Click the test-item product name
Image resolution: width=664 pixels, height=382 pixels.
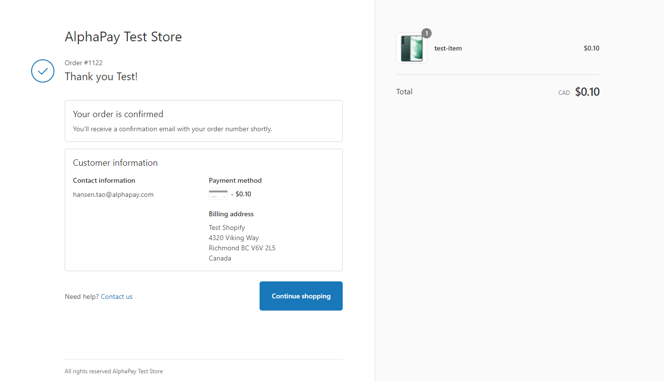[x=448, y=48]
